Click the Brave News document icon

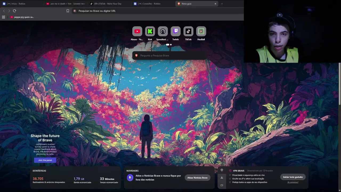click(x=130, y=178)
